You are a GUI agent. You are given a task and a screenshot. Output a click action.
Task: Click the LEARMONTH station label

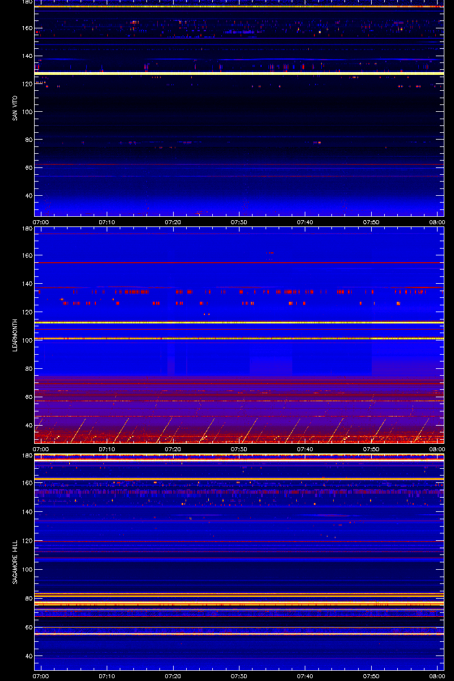pyautogui.click(x=15, y=335)
